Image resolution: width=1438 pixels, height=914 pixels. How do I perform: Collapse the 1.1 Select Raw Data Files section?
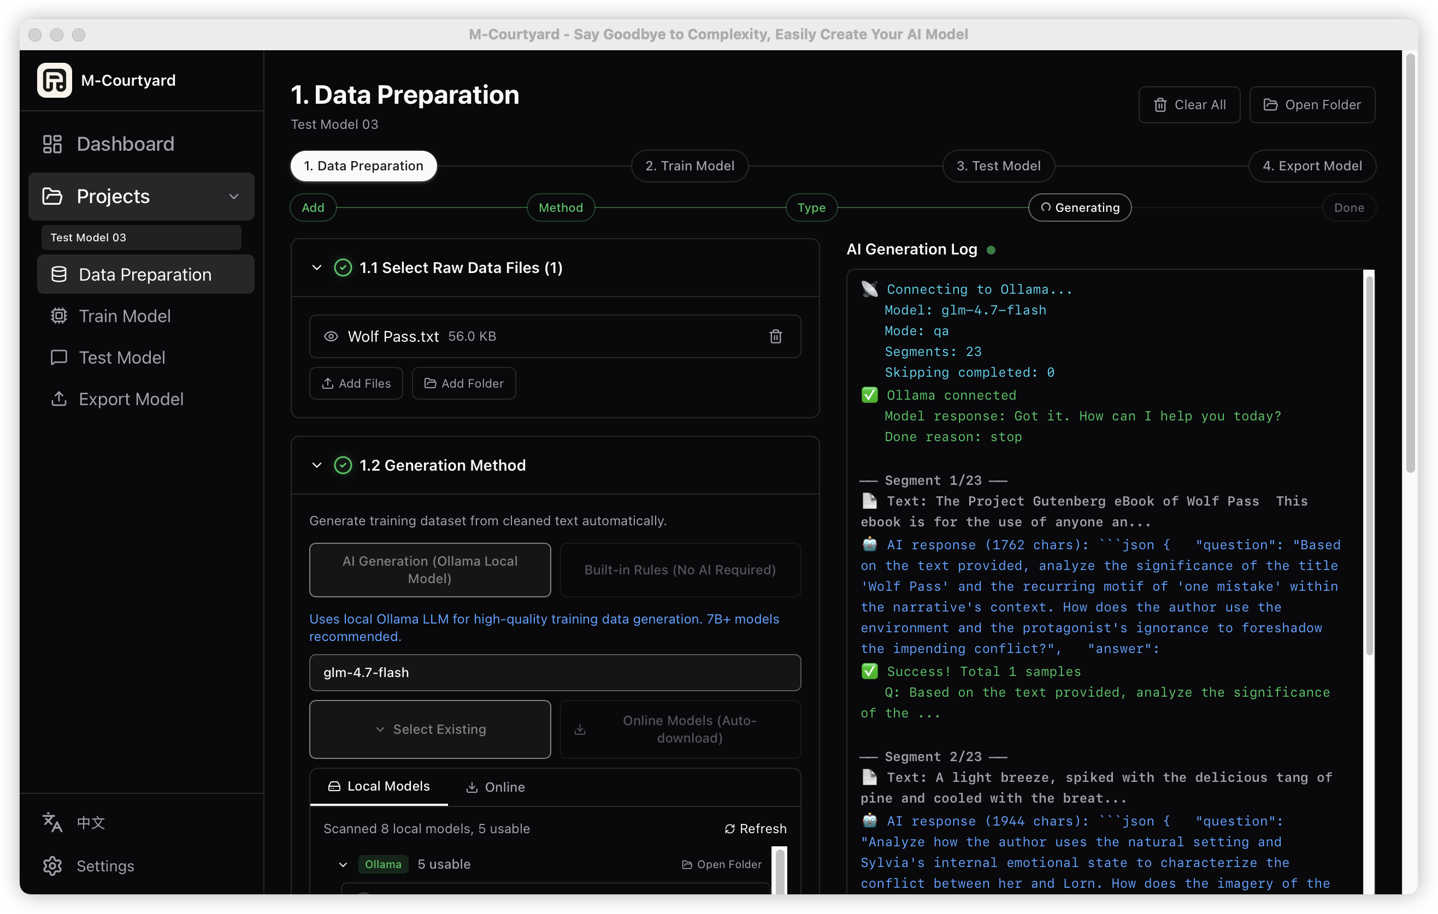pos(316,268)
